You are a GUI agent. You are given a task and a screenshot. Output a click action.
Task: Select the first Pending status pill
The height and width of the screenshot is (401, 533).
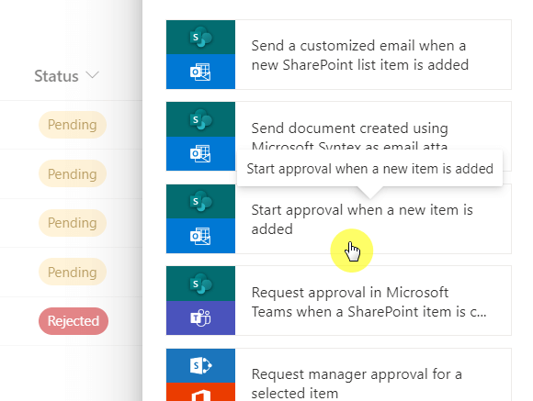[x=73, y=125]
